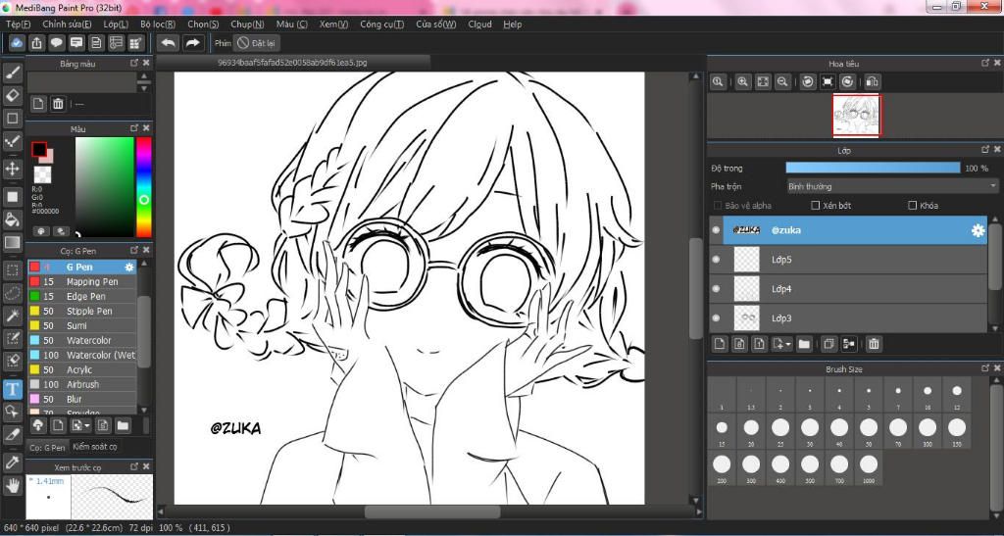Select the Watercolor brush
This screenshot has width=1004, height=536.
coord(82,340)
